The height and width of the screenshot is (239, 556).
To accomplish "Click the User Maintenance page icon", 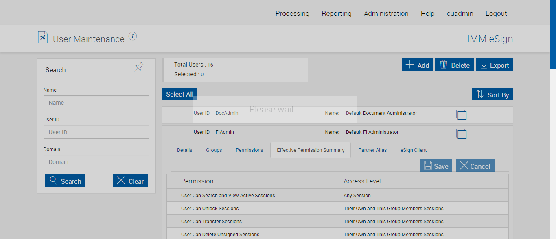I will click(x=43, y=37).
